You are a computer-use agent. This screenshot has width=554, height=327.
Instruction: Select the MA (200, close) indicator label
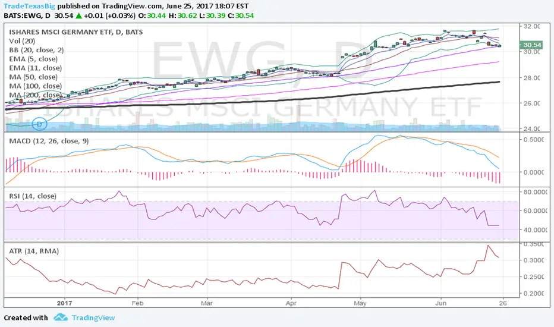(x=35, y=95)
